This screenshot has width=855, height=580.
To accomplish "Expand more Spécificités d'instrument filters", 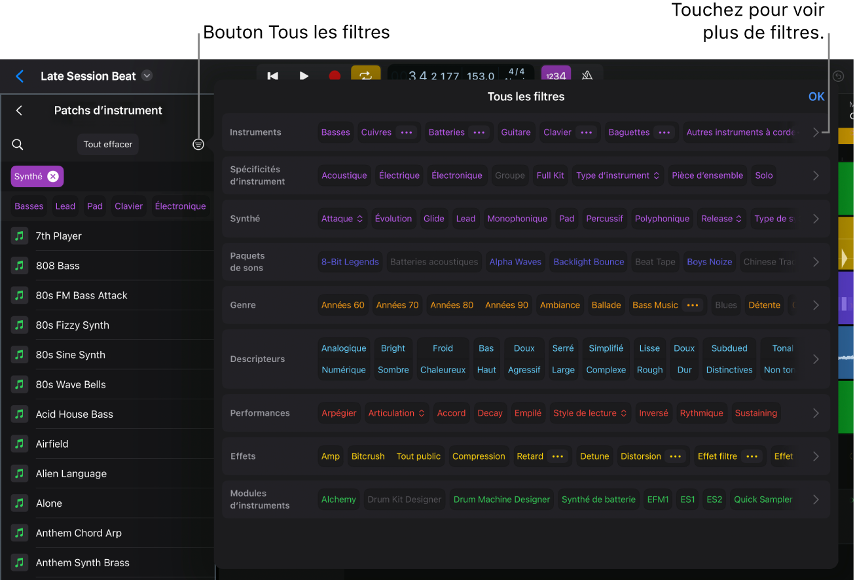I will pos(816,175).
